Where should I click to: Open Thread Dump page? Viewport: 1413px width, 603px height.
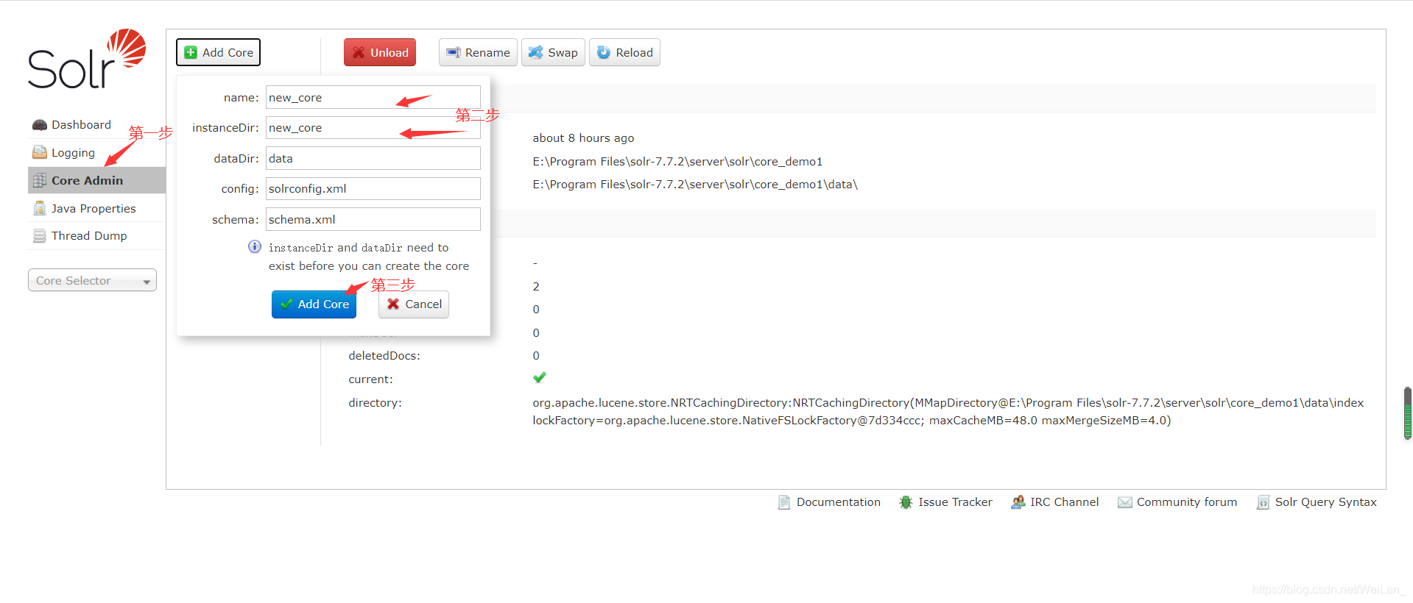[96, 236]
